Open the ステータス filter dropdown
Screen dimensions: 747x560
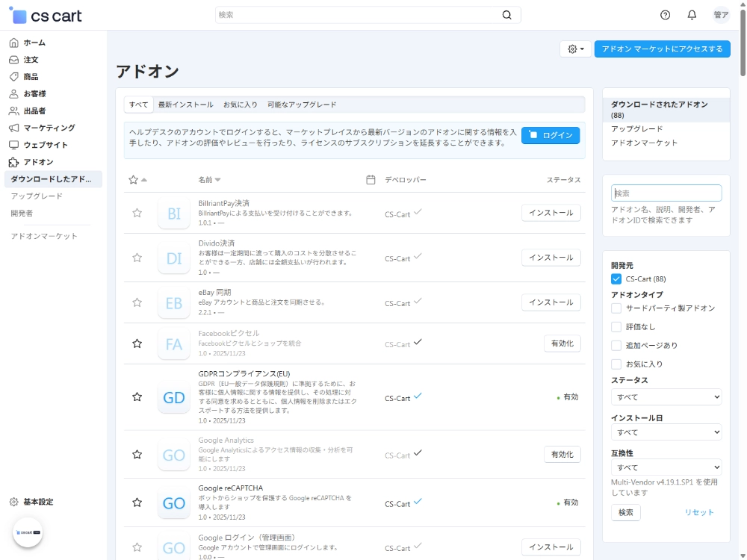(666, 397)
